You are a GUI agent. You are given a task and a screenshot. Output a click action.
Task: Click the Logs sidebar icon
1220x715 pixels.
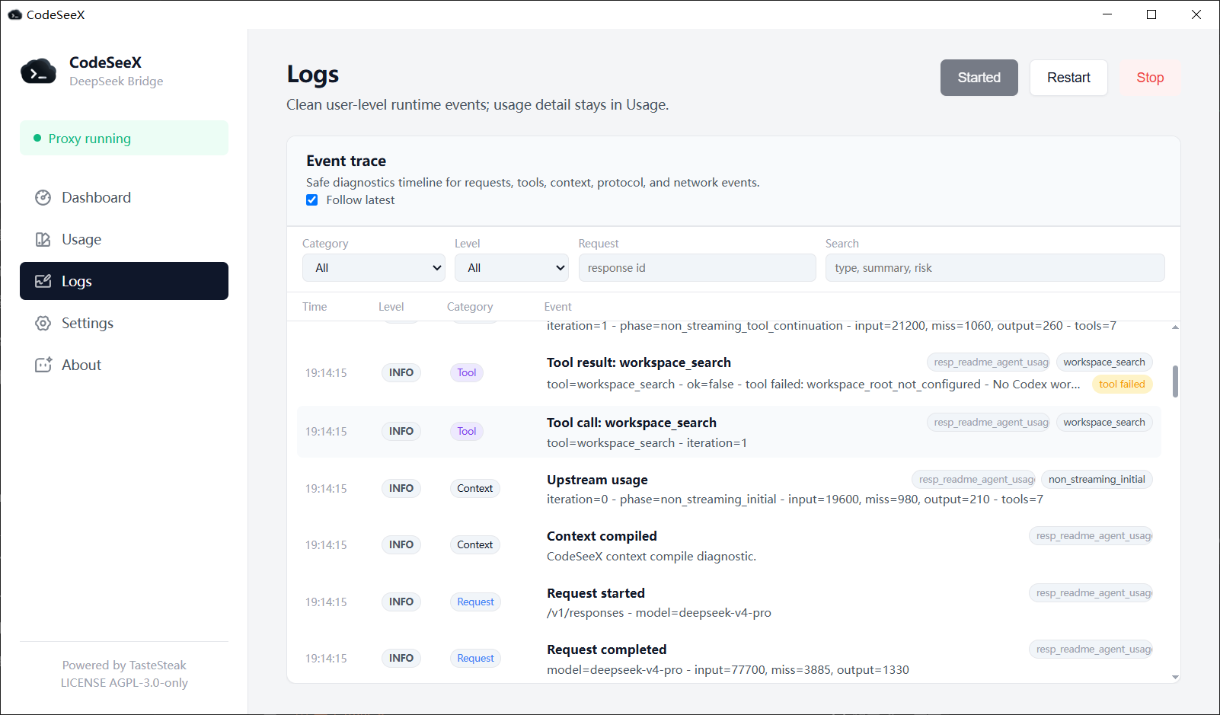pos(43,281)
